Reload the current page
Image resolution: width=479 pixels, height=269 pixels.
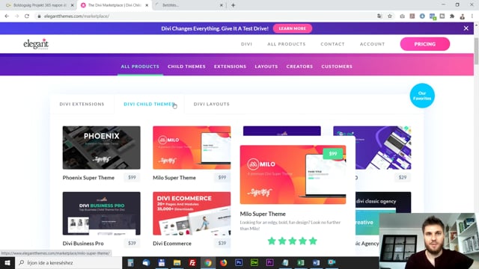(x=27, y=16)
